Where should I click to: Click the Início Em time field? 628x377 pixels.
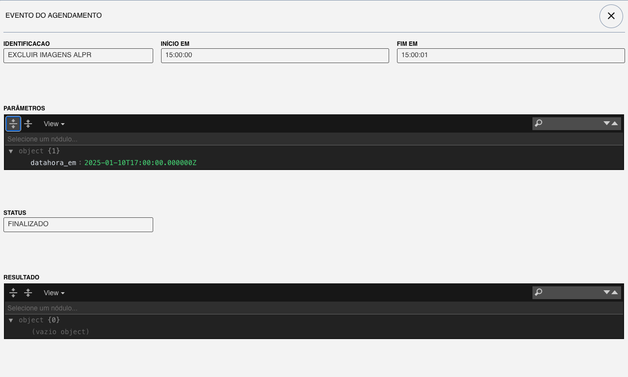[x=275, y=56]
